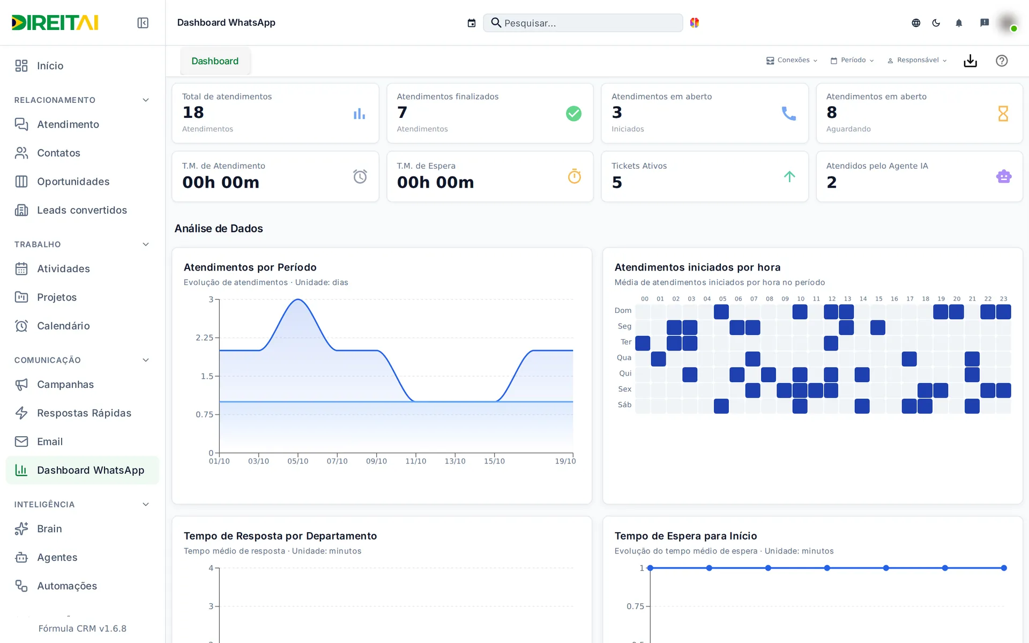Open Email in sidebar

click(x=83, y=442)
